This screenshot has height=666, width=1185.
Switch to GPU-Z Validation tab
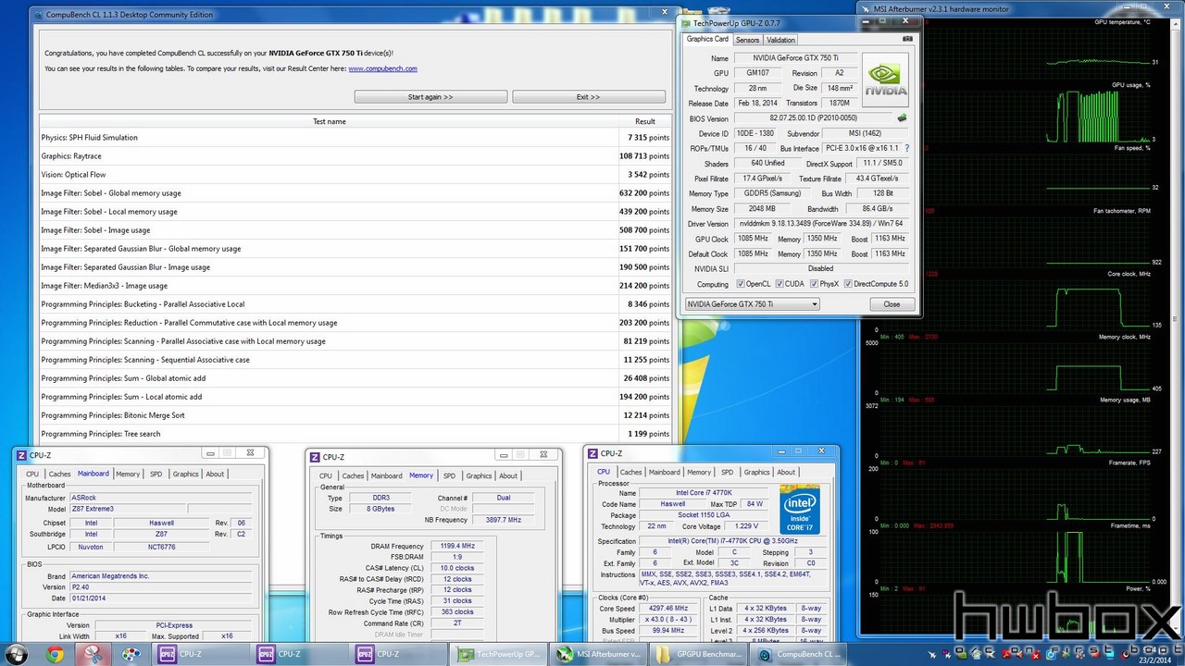tap(780, 40)
